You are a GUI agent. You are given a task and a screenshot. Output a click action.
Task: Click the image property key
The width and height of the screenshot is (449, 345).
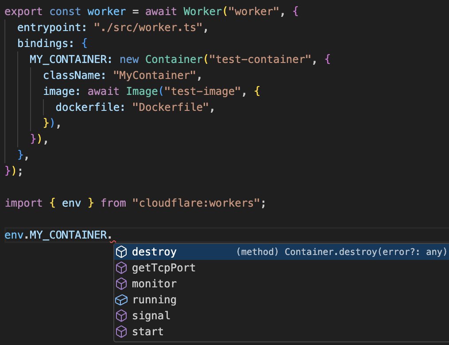pos(58,91)
